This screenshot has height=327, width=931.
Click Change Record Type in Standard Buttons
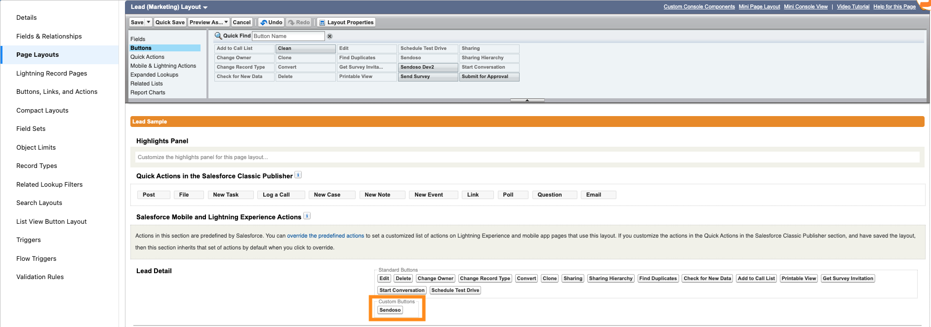(485, 279)
